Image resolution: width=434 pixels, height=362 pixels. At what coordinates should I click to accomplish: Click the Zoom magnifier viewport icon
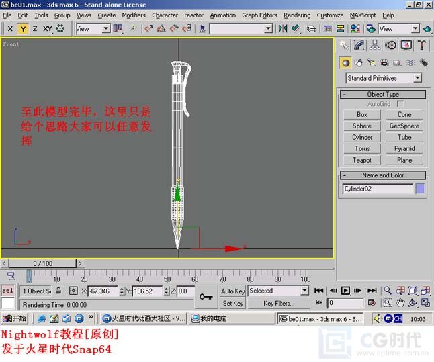coord(388,291)
